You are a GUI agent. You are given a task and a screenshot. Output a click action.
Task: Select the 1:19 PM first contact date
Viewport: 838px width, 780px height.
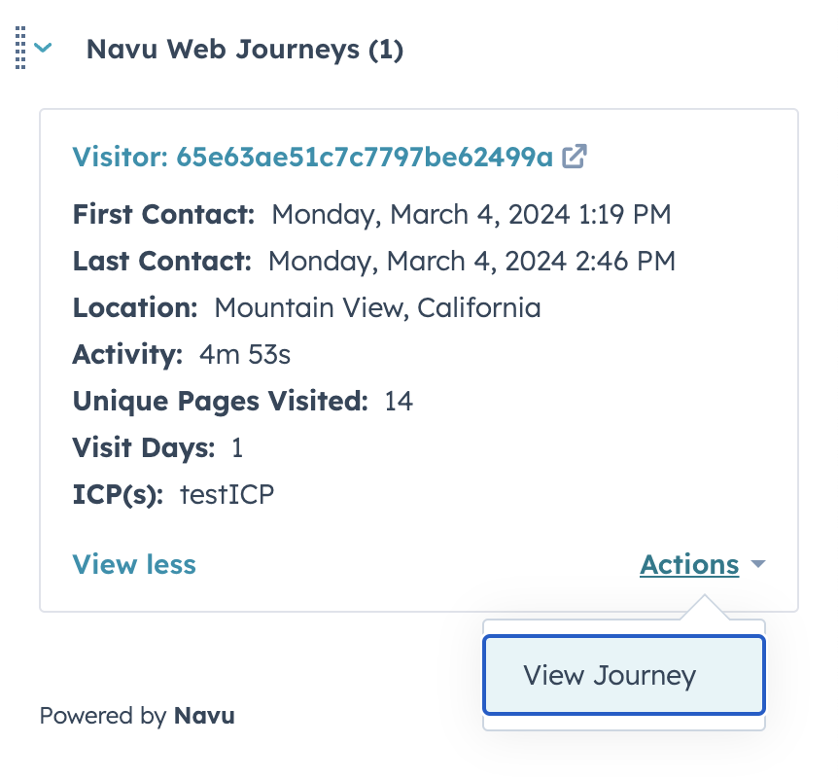click(x=471, y=214)
